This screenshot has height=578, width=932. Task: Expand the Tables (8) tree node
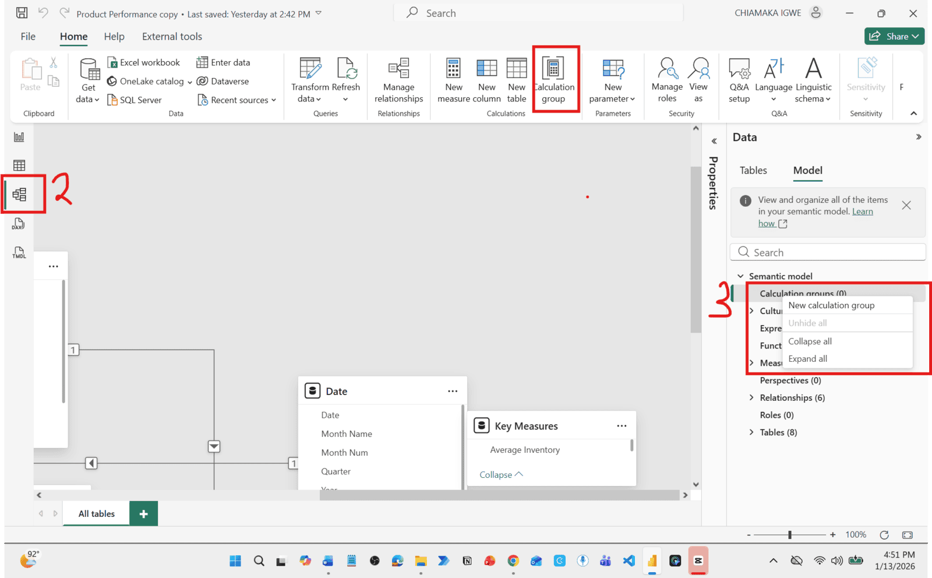[751, 432]
